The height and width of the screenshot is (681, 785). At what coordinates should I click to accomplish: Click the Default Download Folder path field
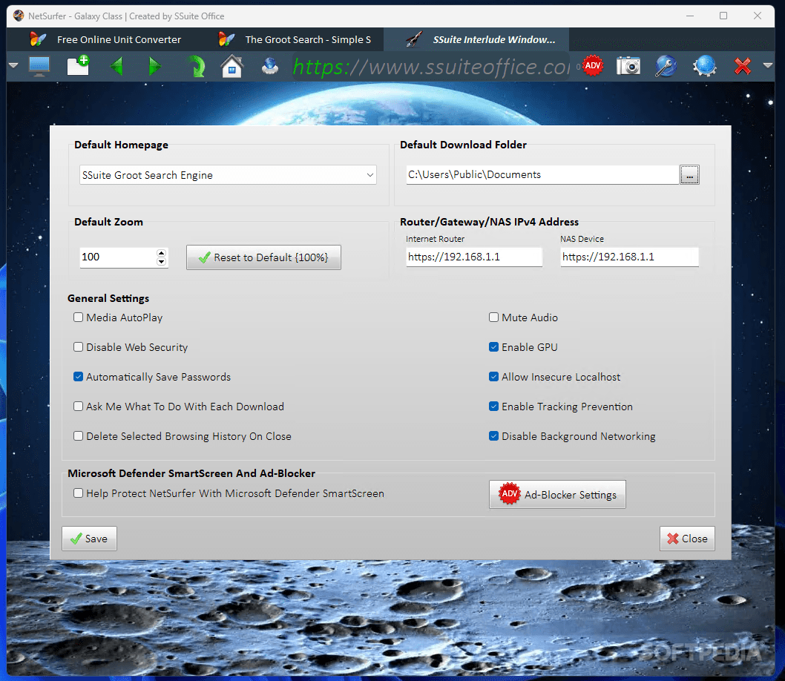(x=542, y=174)
